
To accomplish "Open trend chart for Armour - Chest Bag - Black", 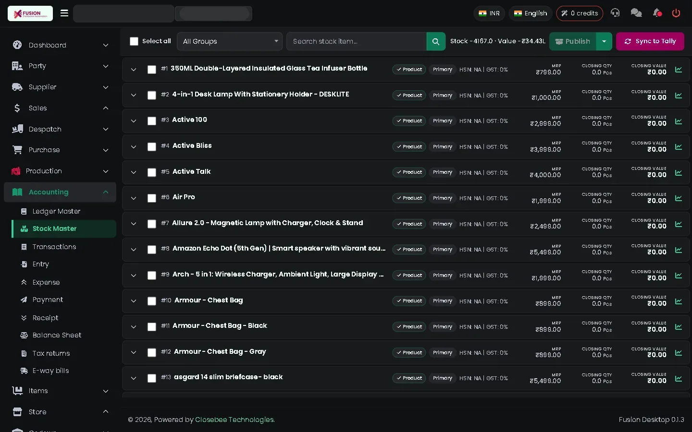I will coord(679,327).
